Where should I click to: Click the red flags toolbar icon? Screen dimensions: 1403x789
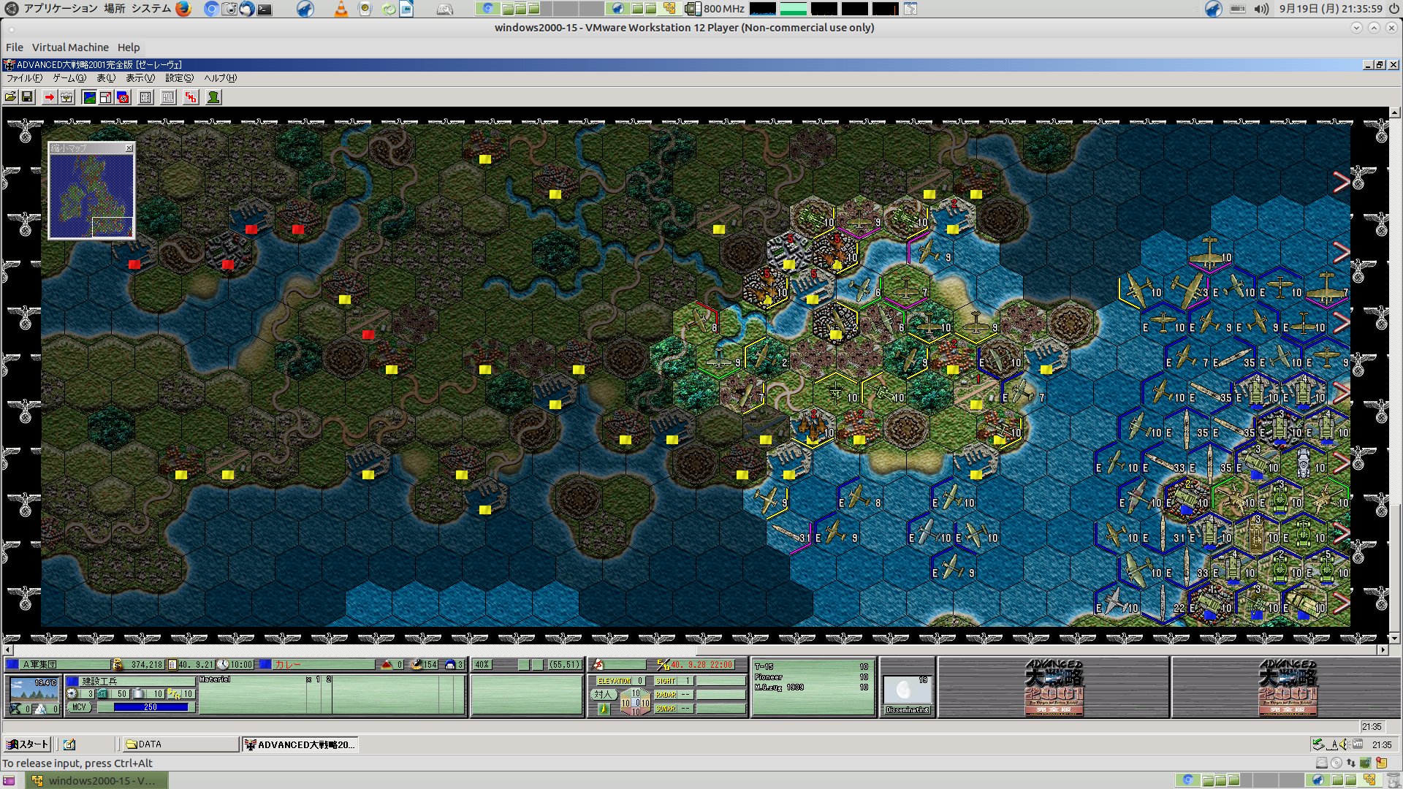click(x=191, y=97)
